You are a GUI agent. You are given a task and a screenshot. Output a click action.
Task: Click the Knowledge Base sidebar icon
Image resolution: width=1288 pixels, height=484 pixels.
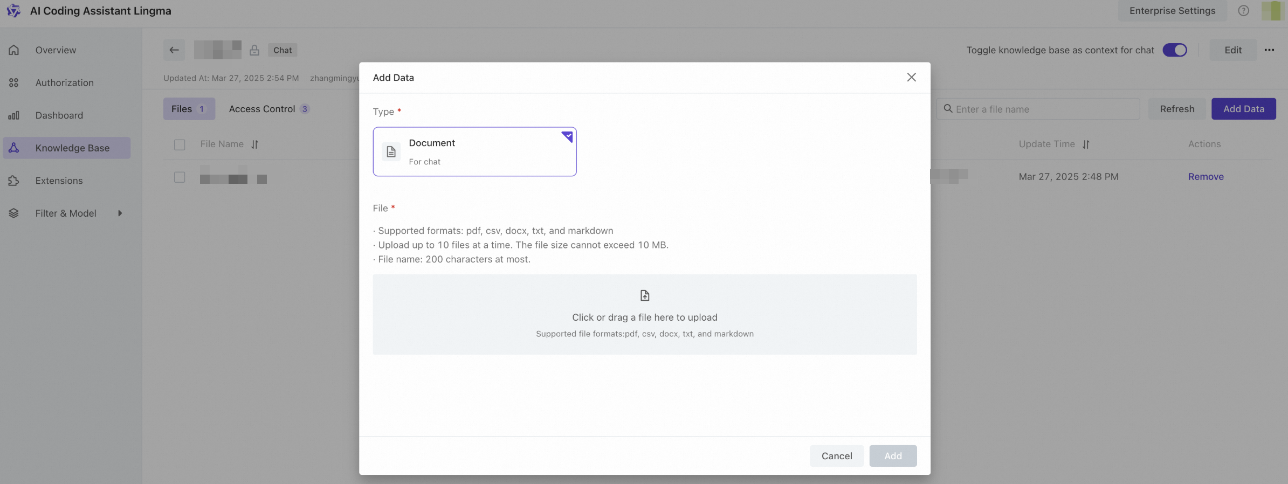14,148
